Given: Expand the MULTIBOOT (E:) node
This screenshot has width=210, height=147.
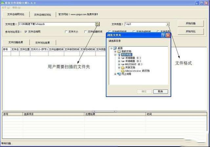Looking at the screenshot, I should tap(119, 64).
